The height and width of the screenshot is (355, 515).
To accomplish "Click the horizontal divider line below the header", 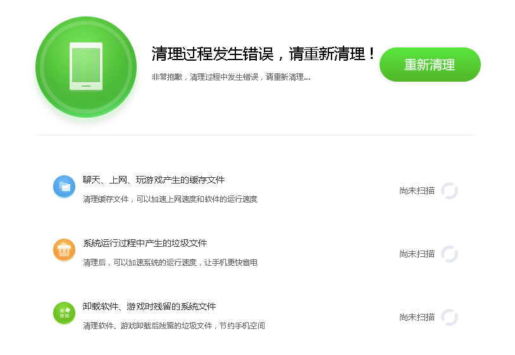I will (255, 135).
